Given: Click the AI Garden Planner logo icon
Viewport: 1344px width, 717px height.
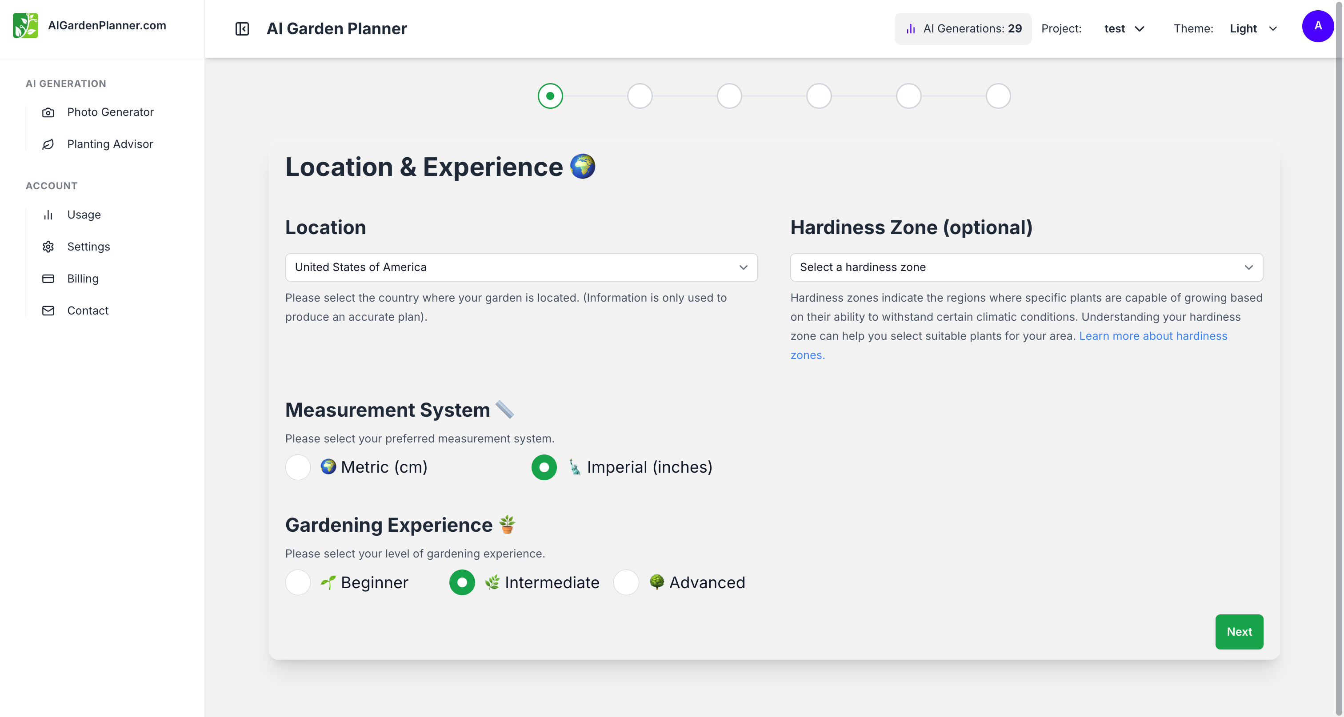Looking at the screenshot, I should pos(26,25).
